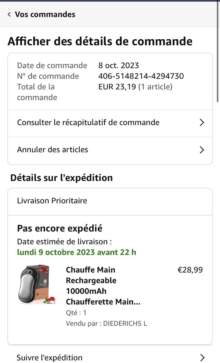
Task: Click the Pas encore expédié status
Action: pos(60,228)
